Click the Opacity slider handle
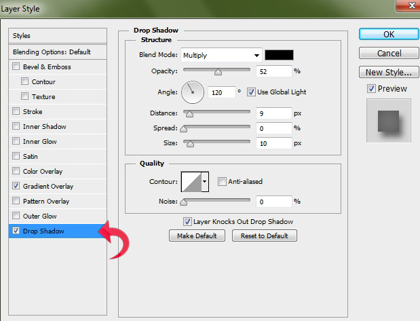This screenshot has width=420, height=321. [x=218, y=71]
